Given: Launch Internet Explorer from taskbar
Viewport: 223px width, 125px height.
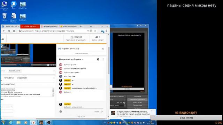Looking at the screenshot, I should pyautogui.click(x=11, y=123).
